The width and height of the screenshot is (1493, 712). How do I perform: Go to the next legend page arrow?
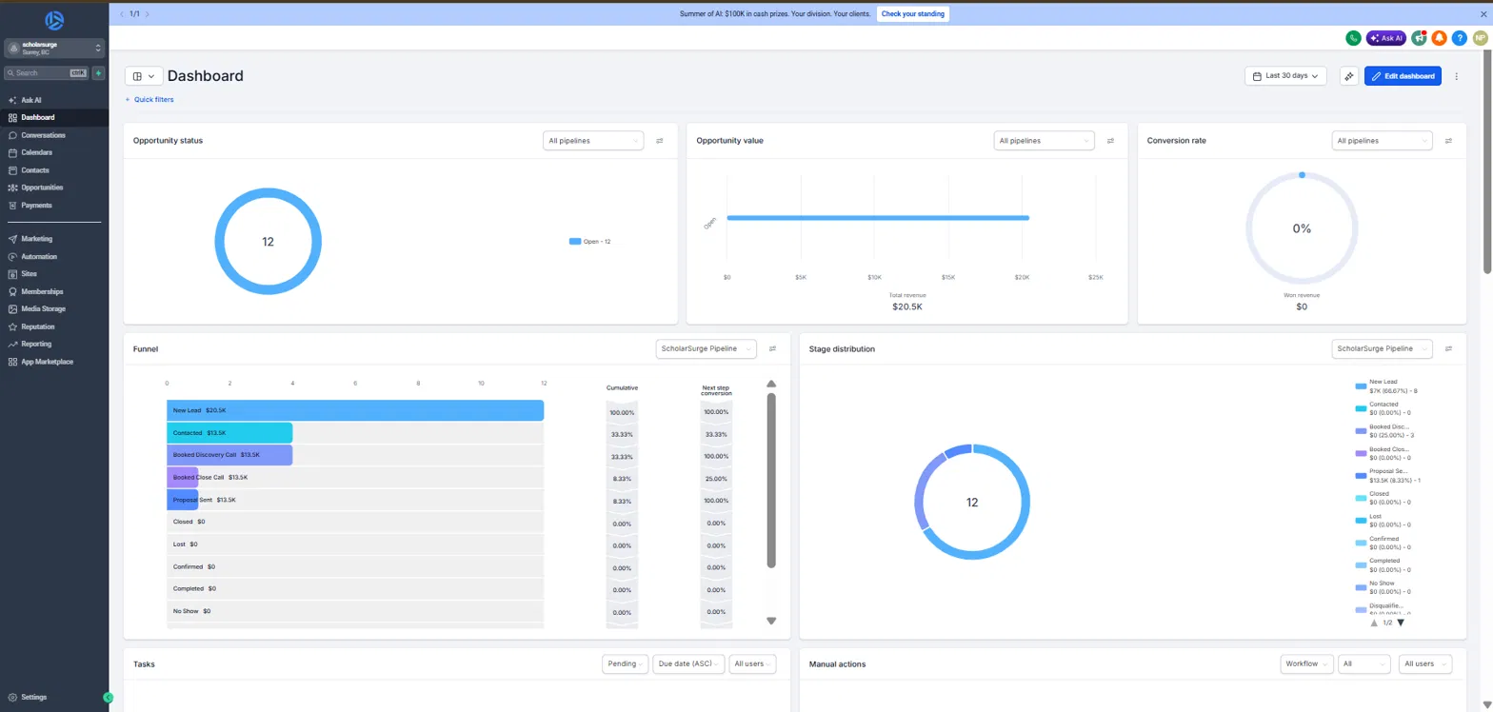click(1401, 623)
